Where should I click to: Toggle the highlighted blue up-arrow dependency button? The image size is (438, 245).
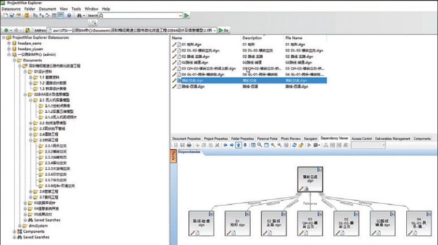(238, 145)
